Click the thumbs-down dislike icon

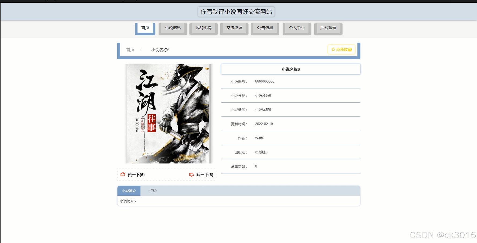point(191,175)
